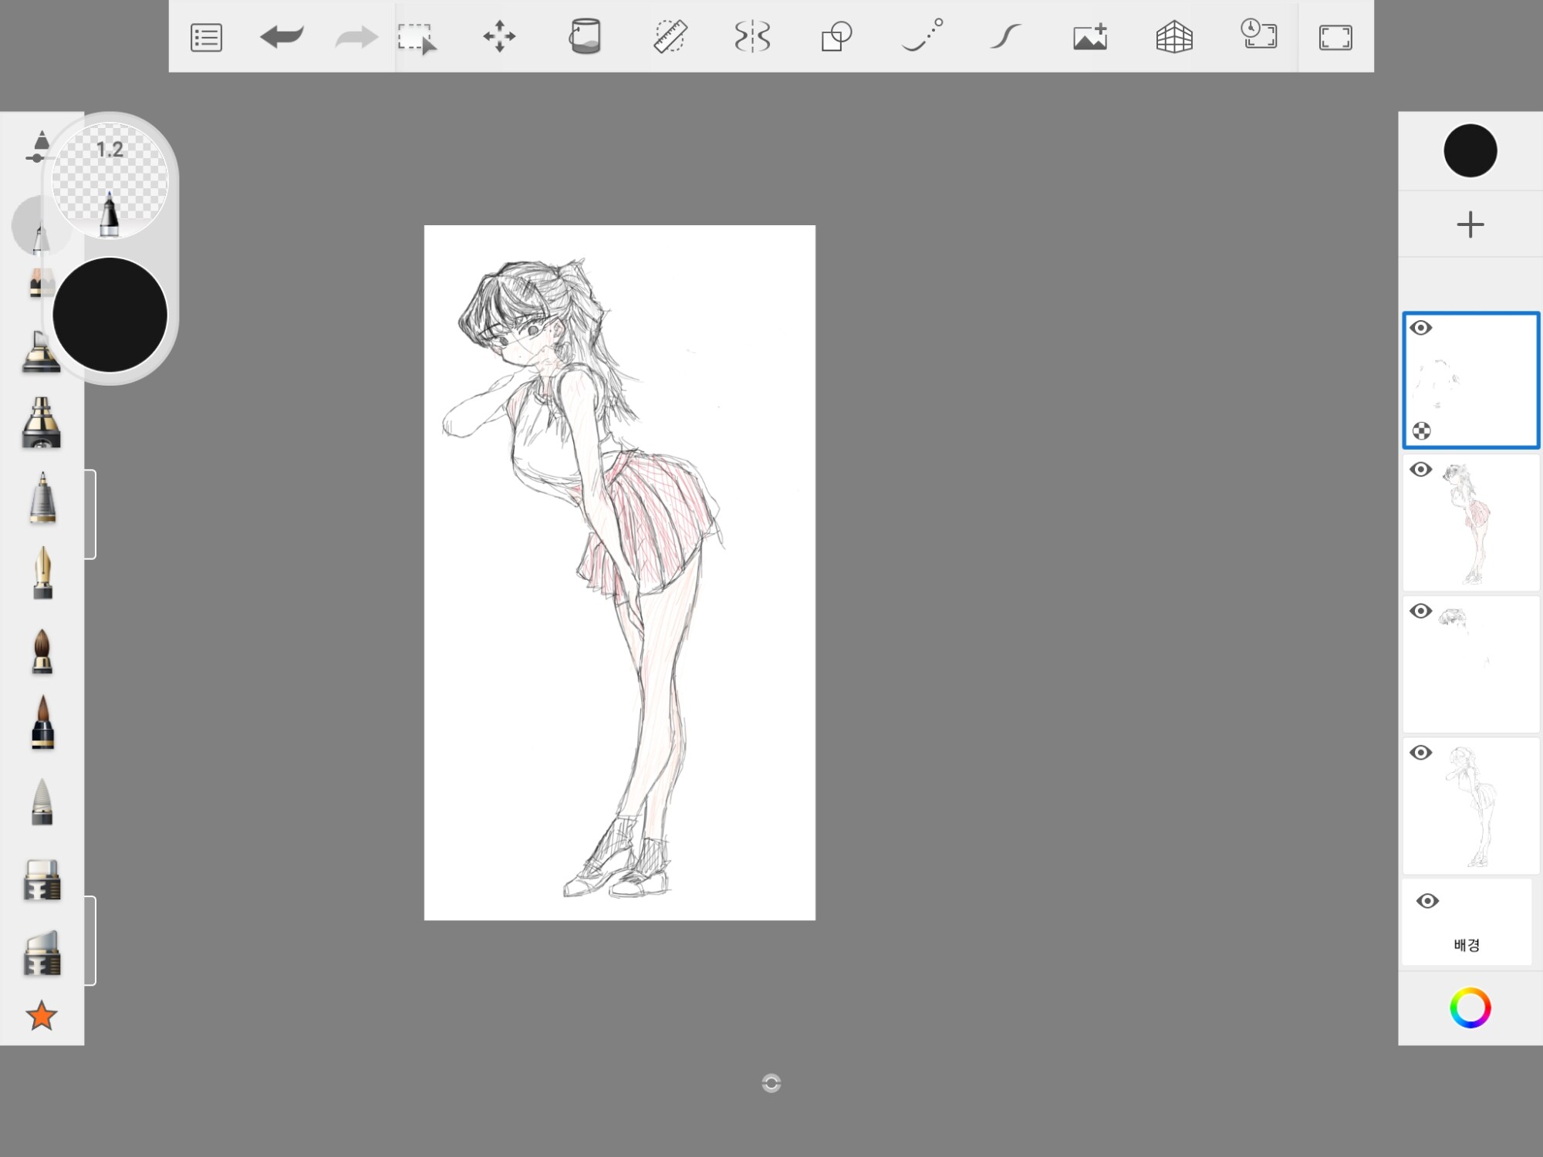Open the main menu list icon
Image resolution: width=1543 pixels, height=1157 pixels.
point(206,37)
